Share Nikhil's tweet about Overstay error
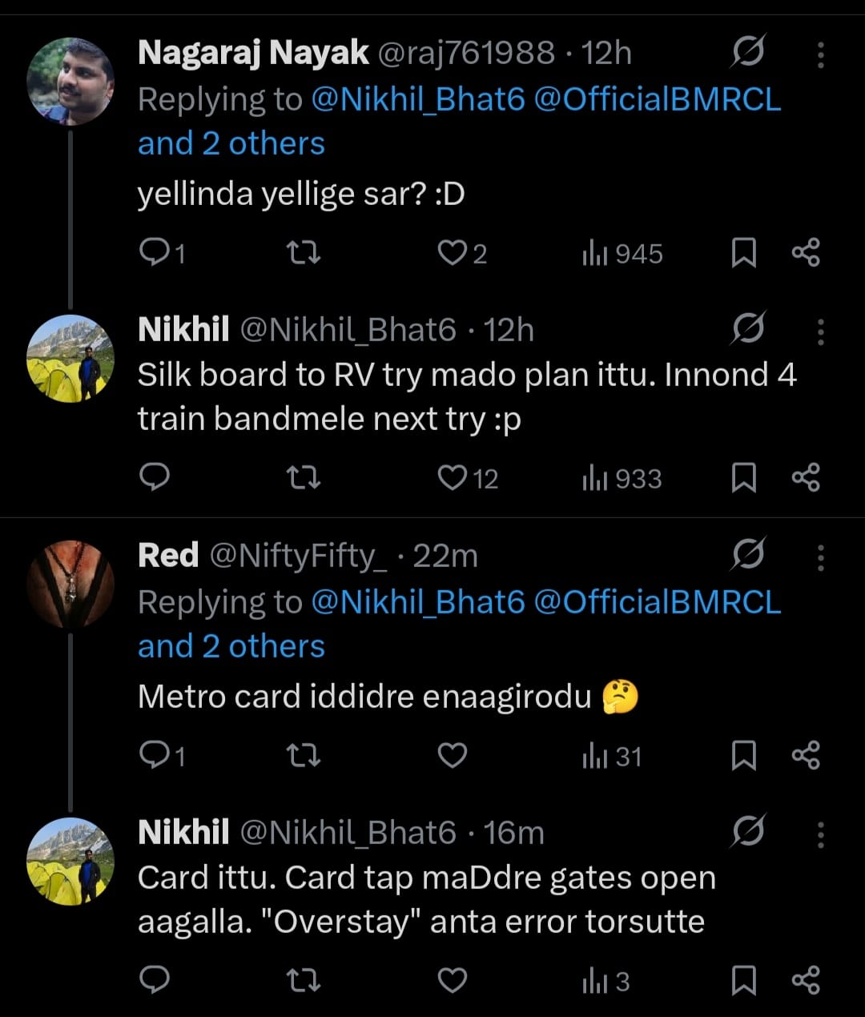The height and width of the screenshot is (1017, 865). [805, 980]
